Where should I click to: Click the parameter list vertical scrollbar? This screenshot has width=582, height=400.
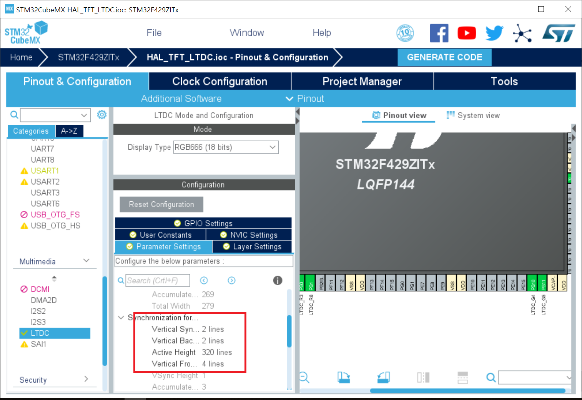[x=289, y=331]
